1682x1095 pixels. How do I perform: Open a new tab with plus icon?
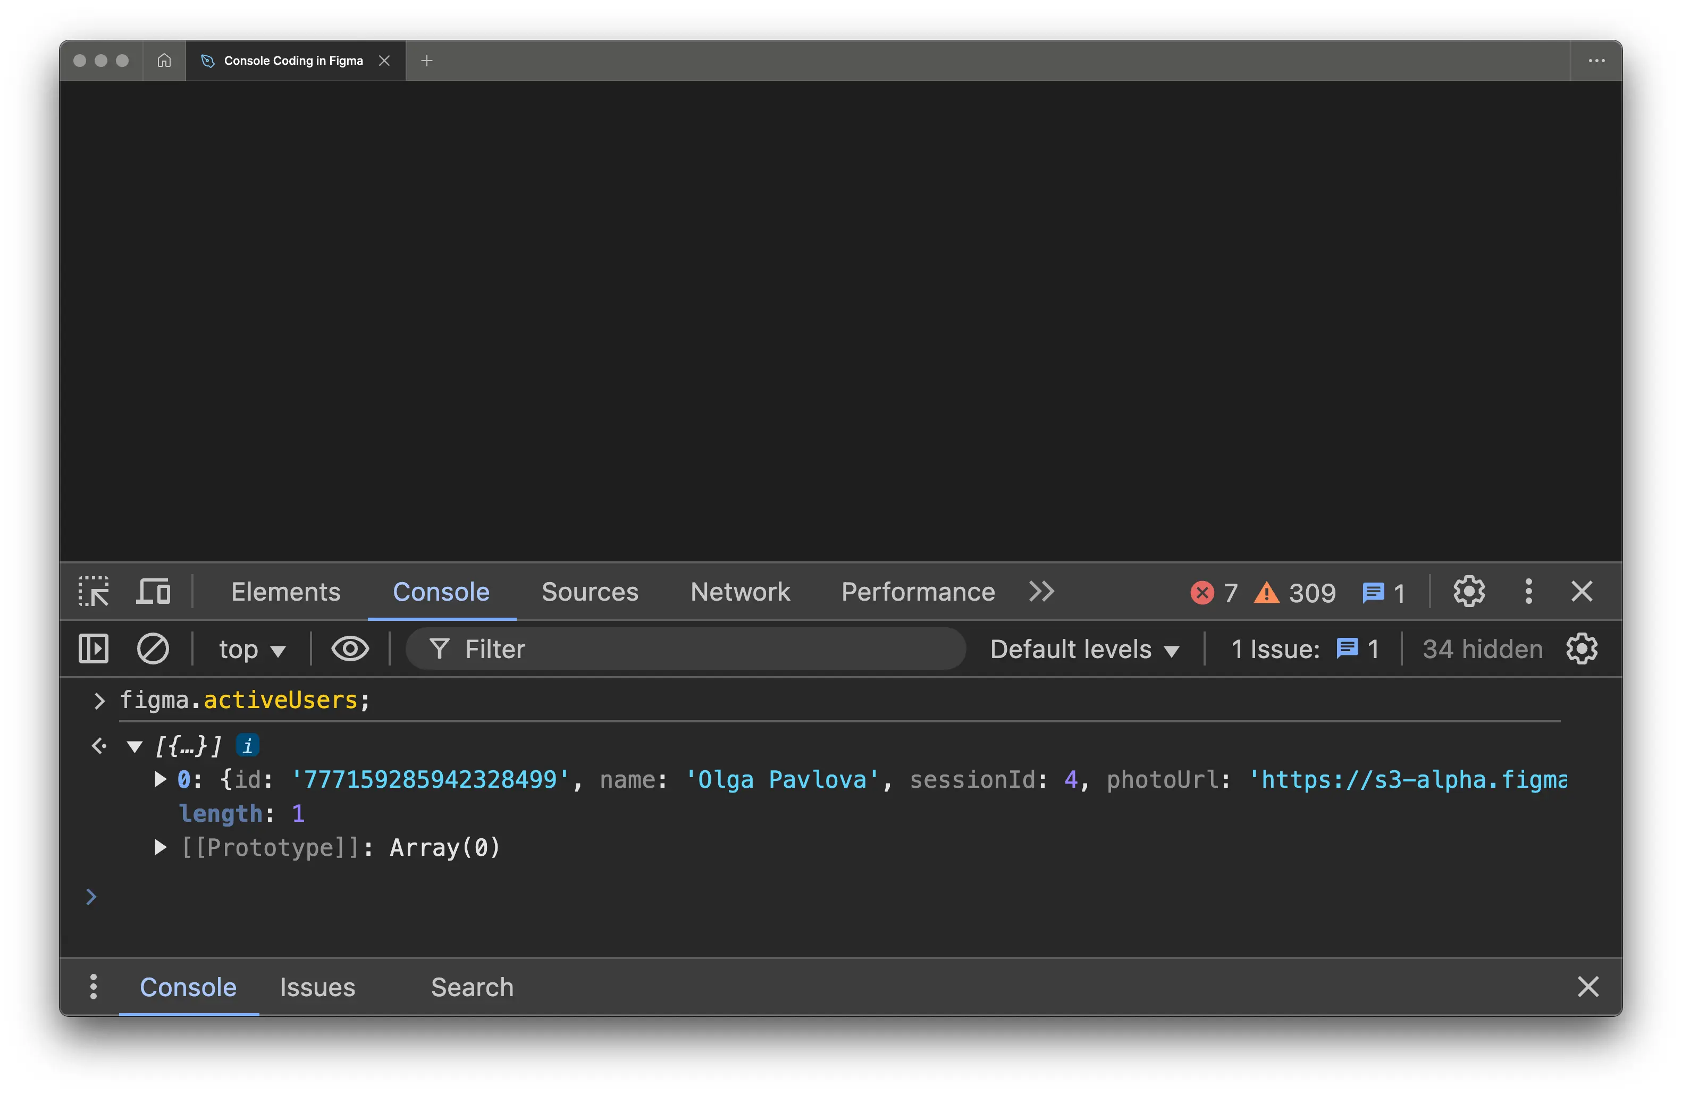(x=427, y=61)
